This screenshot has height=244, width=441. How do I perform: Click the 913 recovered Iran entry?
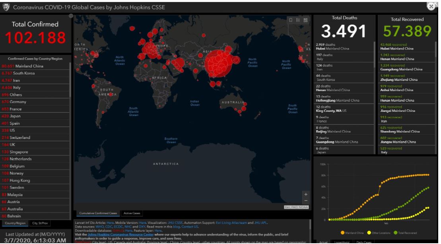pos(406,119)
